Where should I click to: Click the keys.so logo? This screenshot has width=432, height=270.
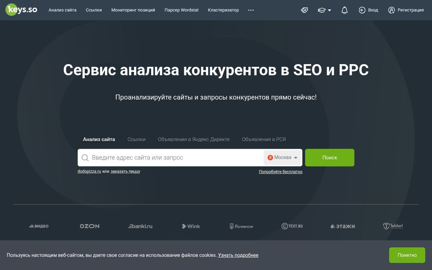point(21,10)
